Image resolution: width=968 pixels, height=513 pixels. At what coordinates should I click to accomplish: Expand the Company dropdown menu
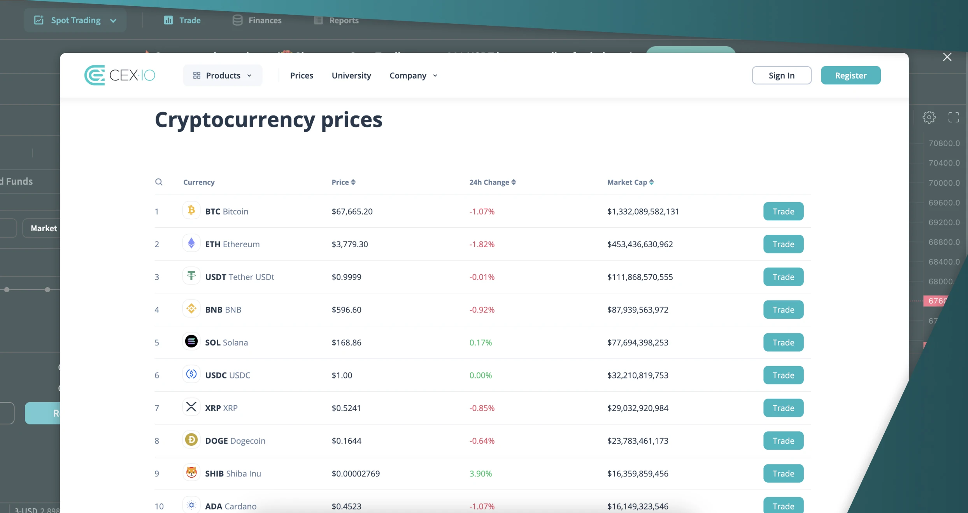point(413,75)
